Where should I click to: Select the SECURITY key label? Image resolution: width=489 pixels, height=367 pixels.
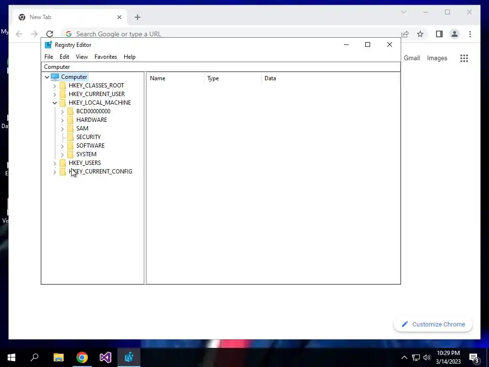point(88,137)
